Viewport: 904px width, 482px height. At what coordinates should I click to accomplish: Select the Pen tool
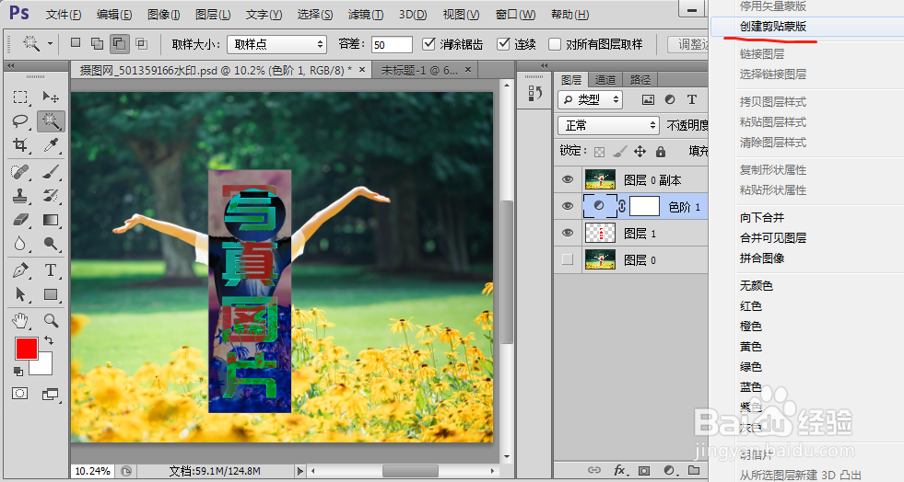21,270
